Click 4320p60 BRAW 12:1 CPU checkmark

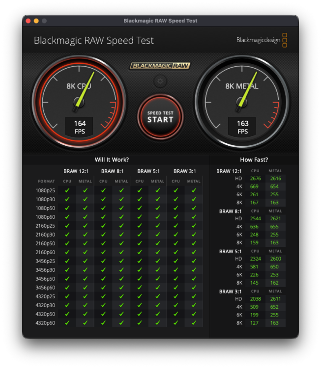point(67,323)
